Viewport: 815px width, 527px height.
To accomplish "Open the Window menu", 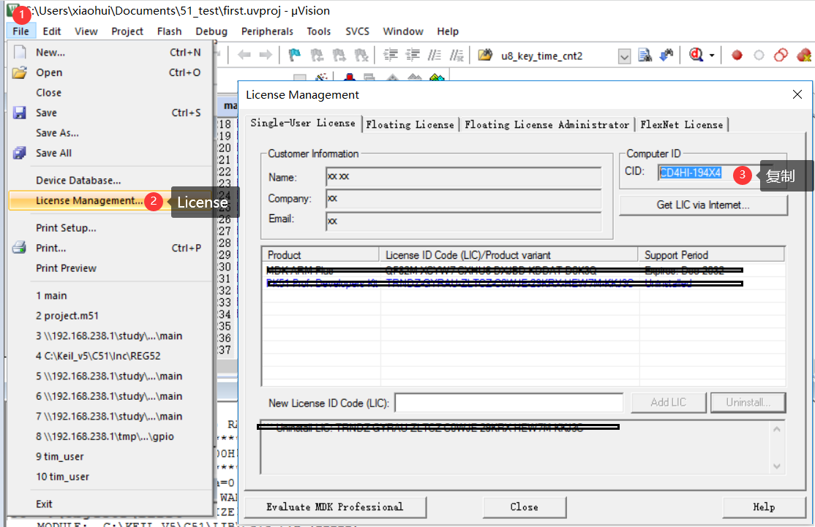I will (x=403, y=31).
